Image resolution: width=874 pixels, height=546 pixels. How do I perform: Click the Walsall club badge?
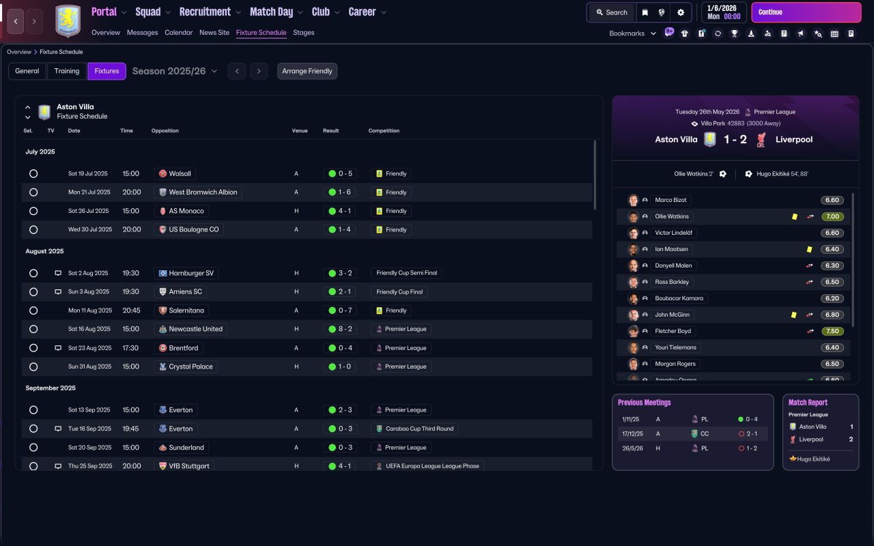[163, 174]
